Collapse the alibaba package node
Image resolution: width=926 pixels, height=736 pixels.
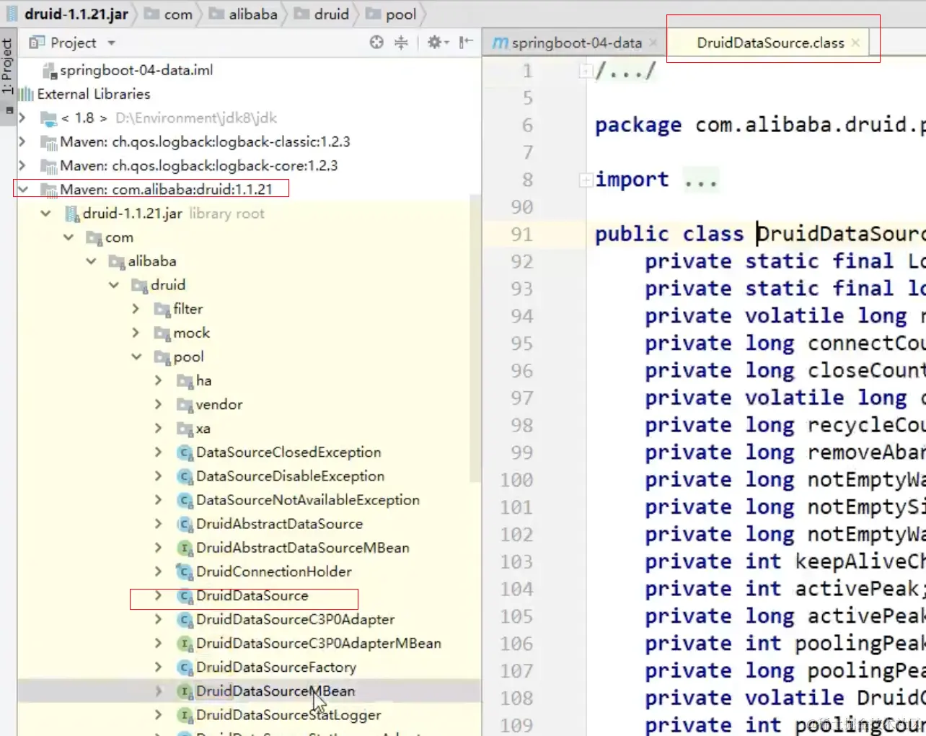click(91, 261)
